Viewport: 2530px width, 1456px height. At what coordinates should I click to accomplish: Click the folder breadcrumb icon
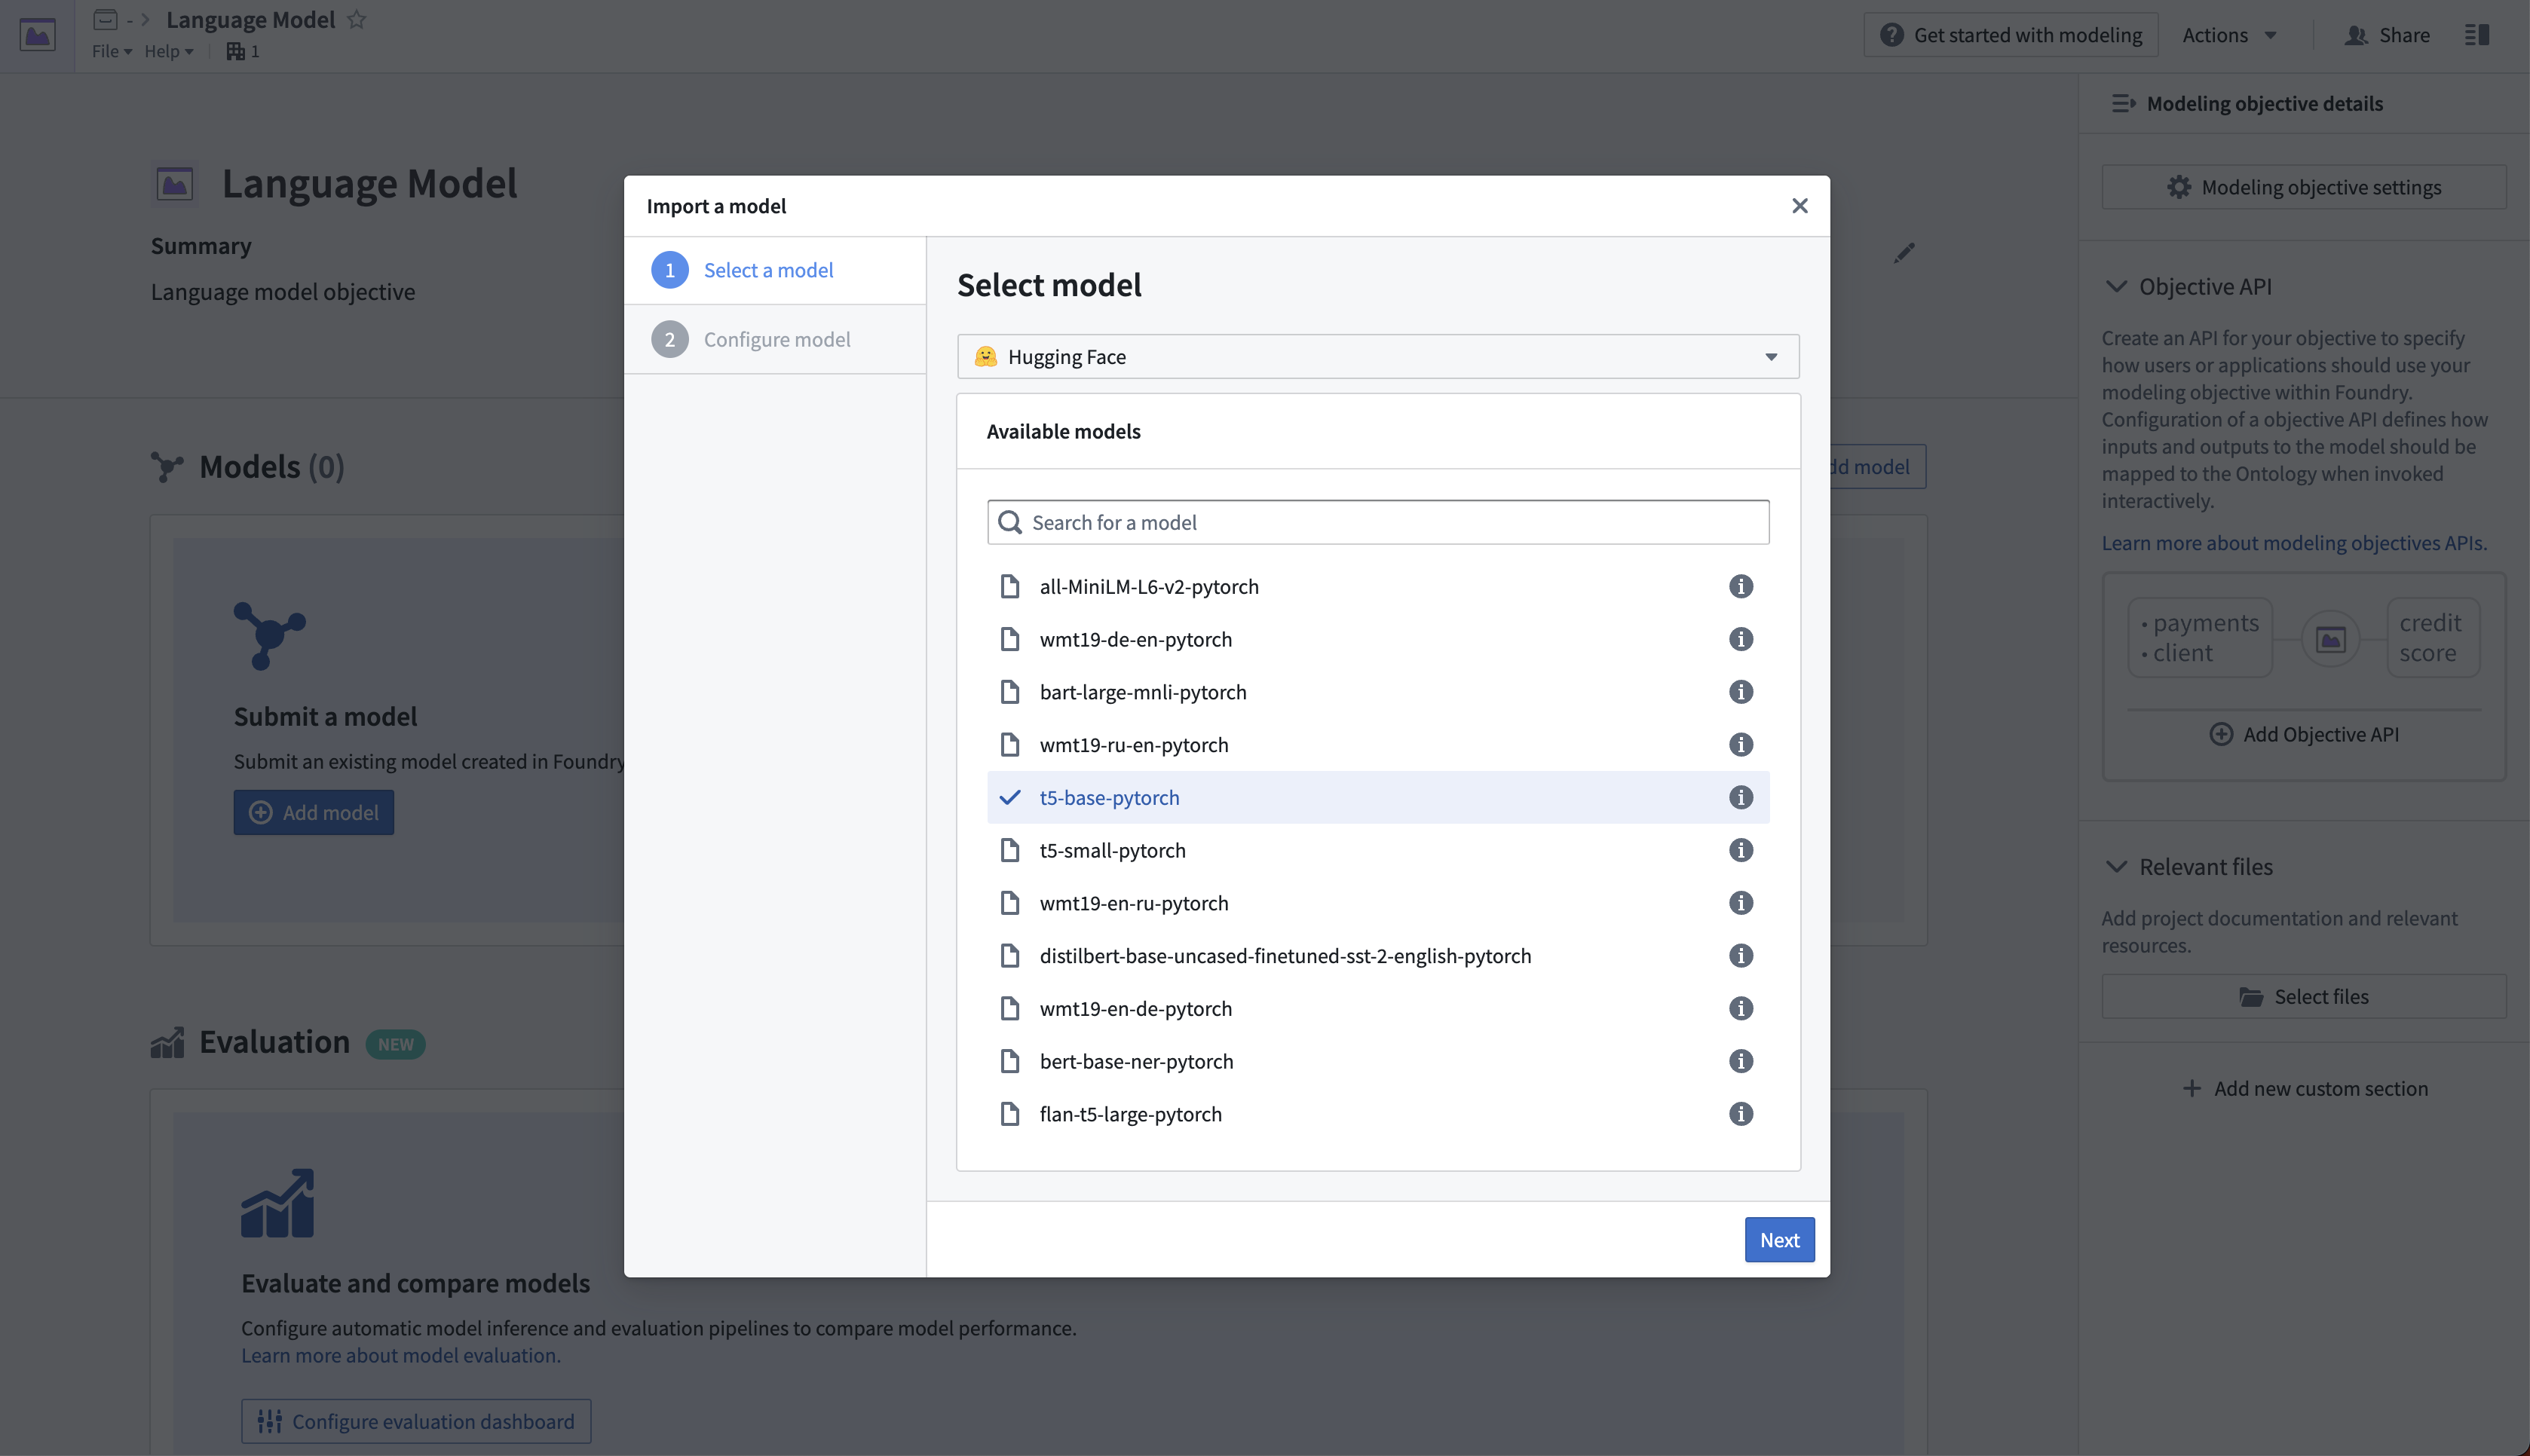pos(105,20)
